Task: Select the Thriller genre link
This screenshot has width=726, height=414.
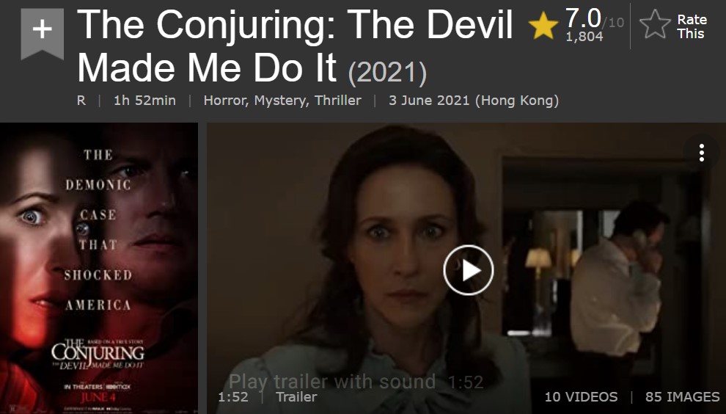Action: [x=338, y=101]
